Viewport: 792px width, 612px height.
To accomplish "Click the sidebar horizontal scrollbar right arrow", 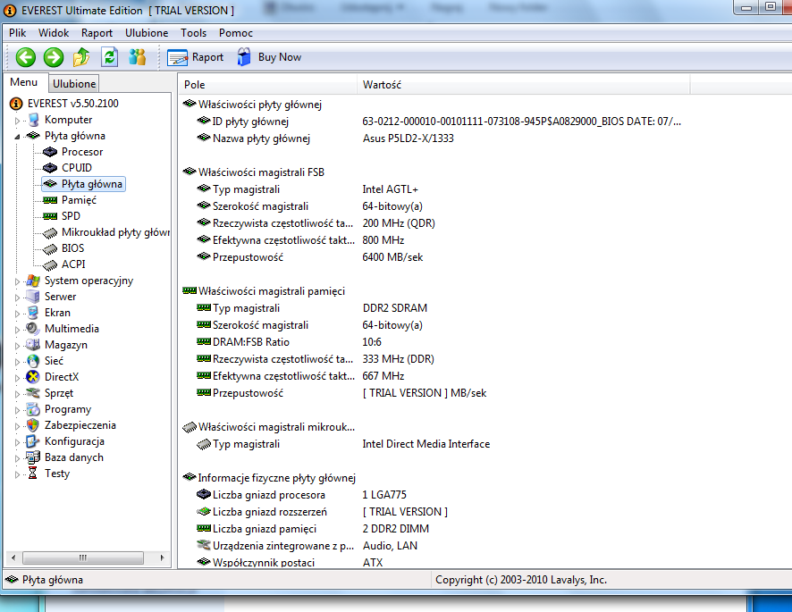I will pyautogui.click(x=162, y=558).
